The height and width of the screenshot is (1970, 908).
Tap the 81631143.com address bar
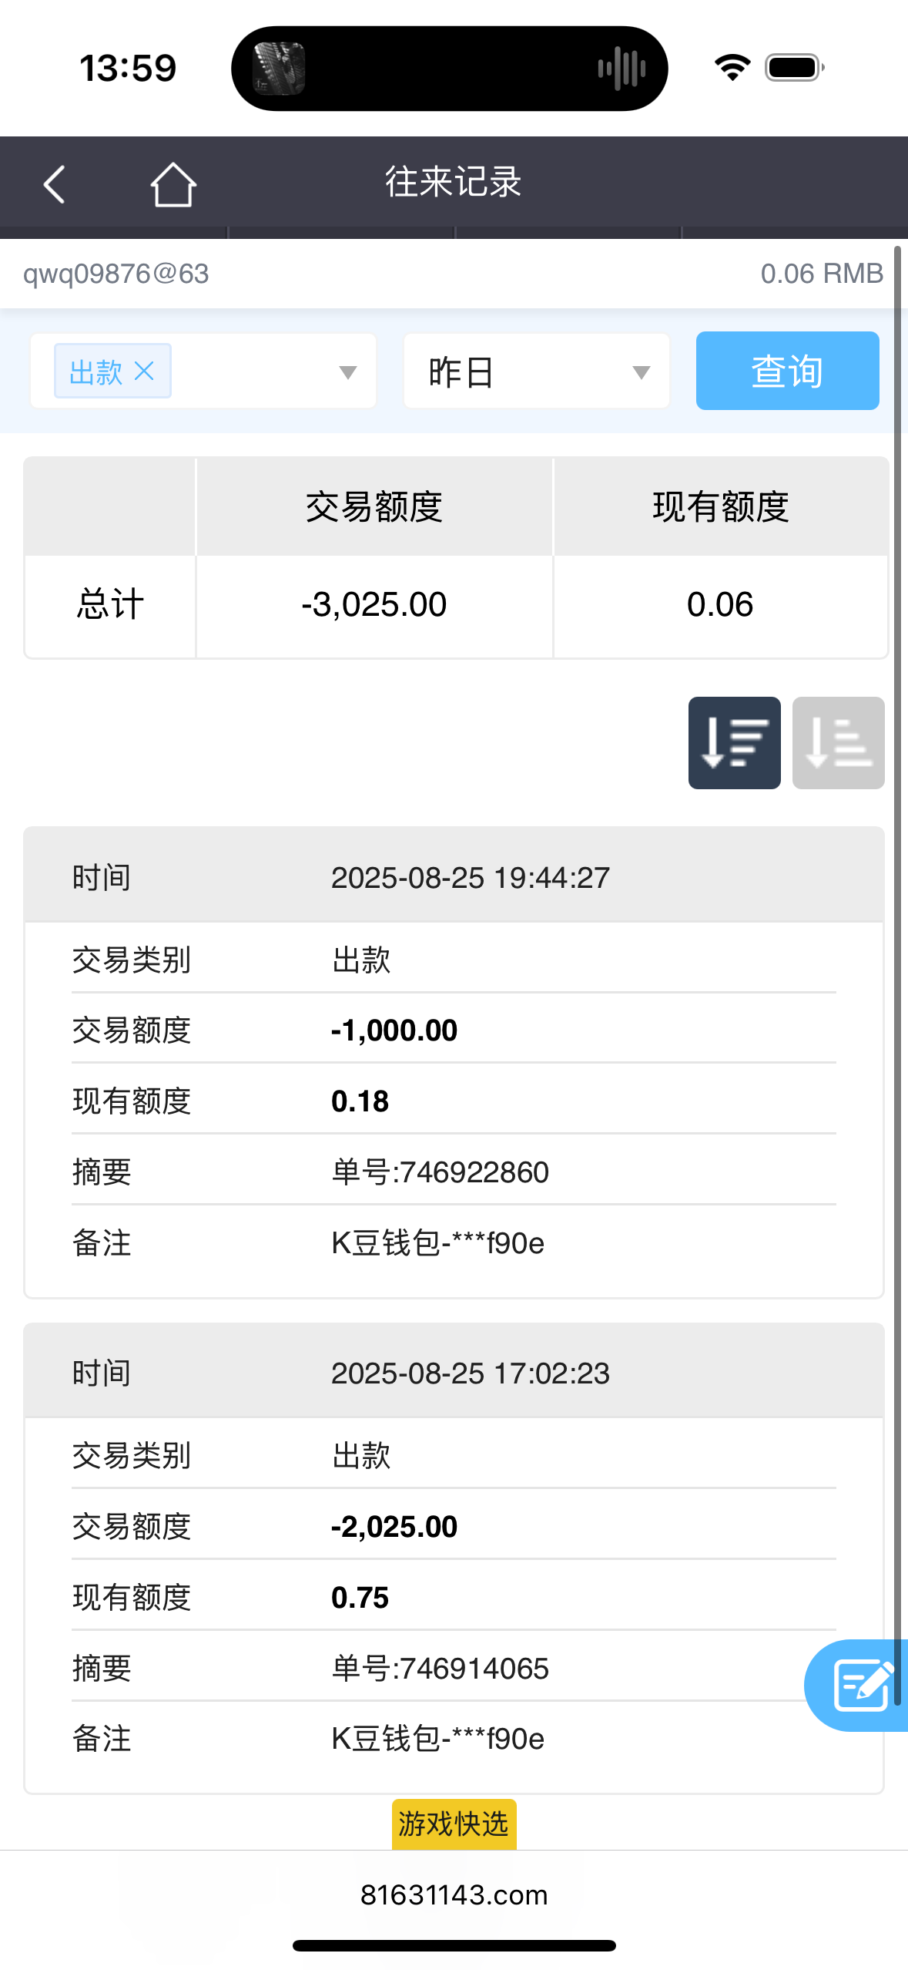(454, 1894)
